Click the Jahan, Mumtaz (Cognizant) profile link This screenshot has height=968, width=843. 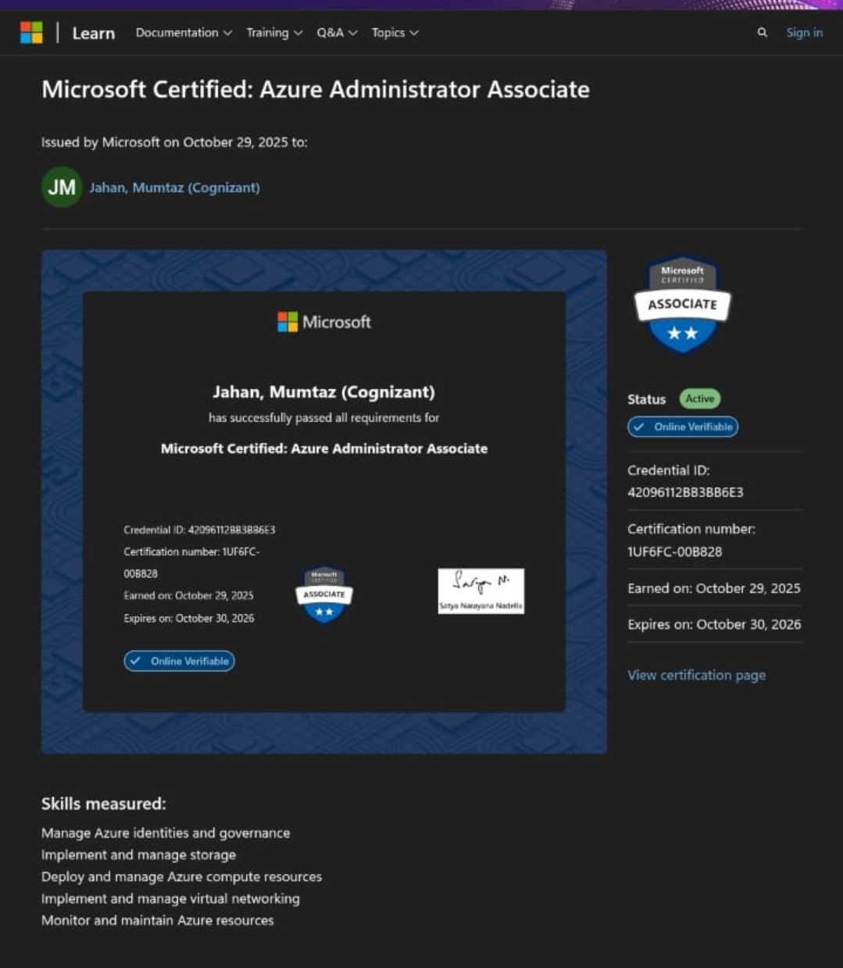[x=174, y=187]
